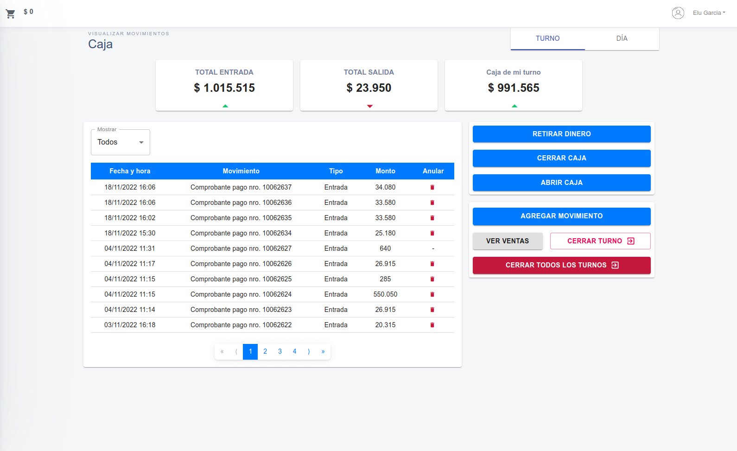Click the user profile avatar icon
This screenshot has width=737, height=451.
tap(678, 13)
